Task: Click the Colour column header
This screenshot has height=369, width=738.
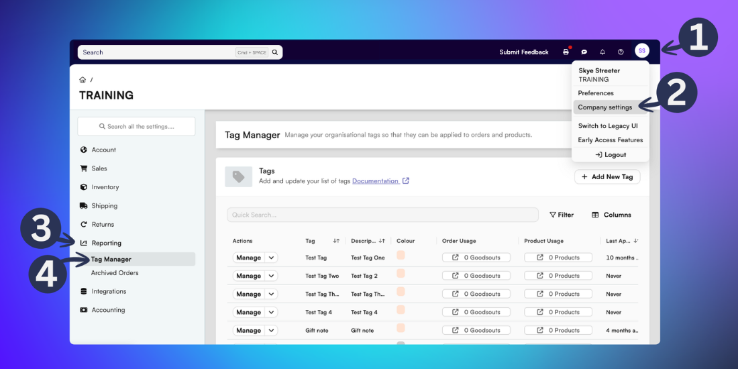Action: coord(406,240)
